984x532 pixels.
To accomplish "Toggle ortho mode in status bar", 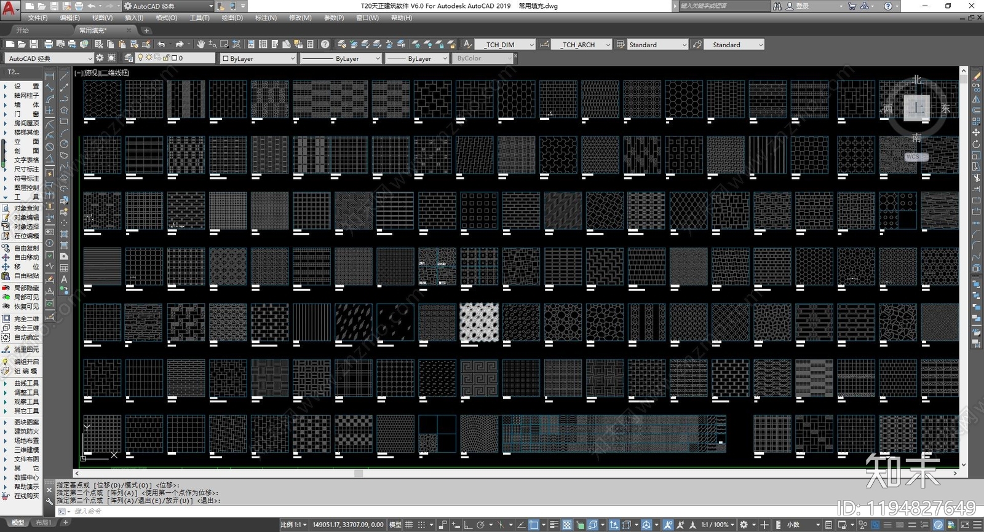I will pyautogui.click(x=467, y=525).
